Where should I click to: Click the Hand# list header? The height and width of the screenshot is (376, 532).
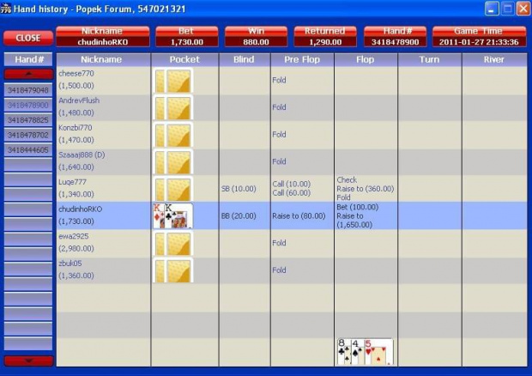click(28, 59)
